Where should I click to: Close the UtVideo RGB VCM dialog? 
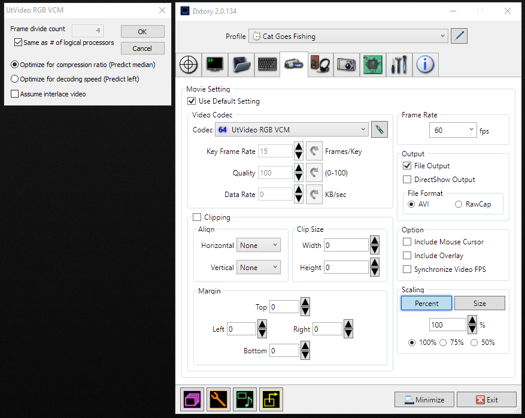coord(162,10)
